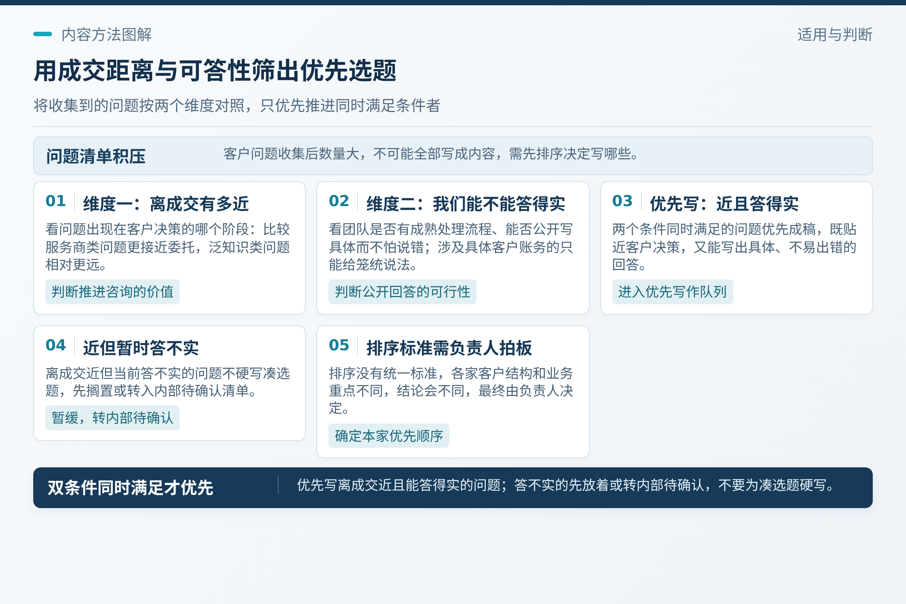
Task: Select heading 近但暂时答不实
Action: pos(141,348)
